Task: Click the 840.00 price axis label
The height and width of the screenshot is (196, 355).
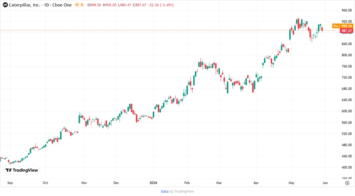Action: [347, 44]
